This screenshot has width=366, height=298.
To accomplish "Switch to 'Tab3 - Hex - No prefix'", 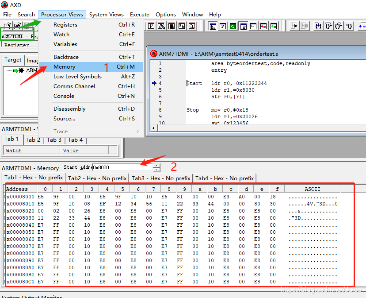I will (161, 178).
